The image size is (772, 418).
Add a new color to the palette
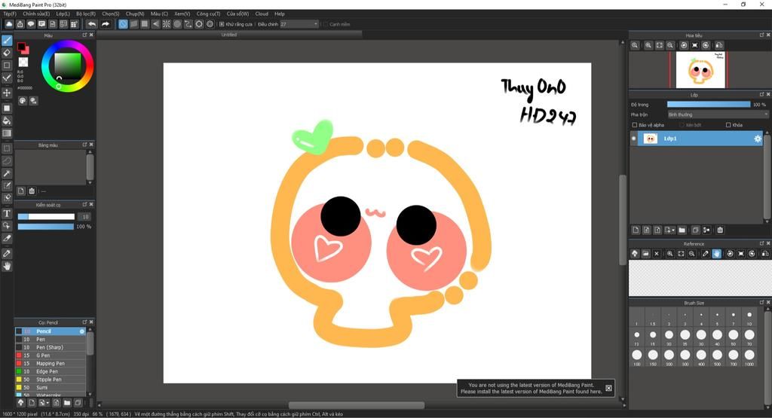click(x=21, y=191)
